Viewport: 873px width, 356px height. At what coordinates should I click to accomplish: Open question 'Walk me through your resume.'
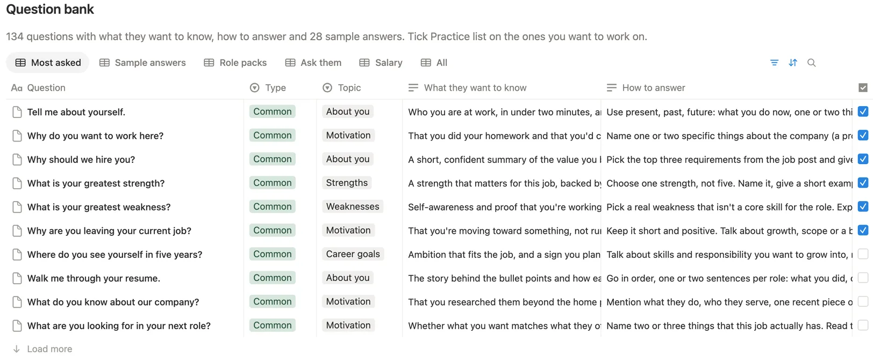click(94, 278)
